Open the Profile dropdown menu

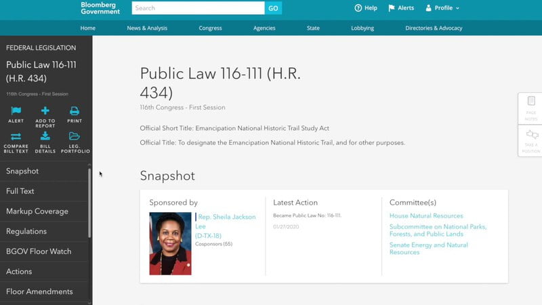click(442, 8)
